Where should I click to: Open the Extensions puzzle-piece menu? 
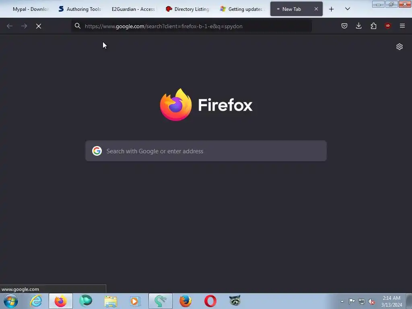(373, 26)
